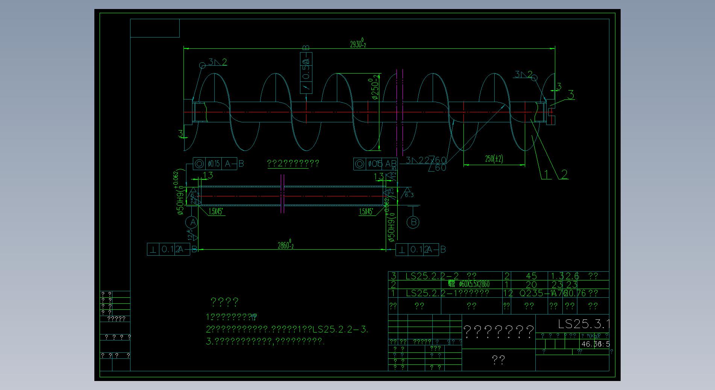The image size is (715, 390).
Task: Click the left 13 depth dimension on tube
Action: 208,175
